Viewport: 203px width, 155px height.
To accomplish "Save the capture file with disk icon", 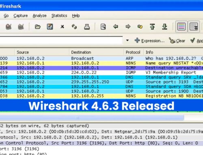I will tap(50, 27).
